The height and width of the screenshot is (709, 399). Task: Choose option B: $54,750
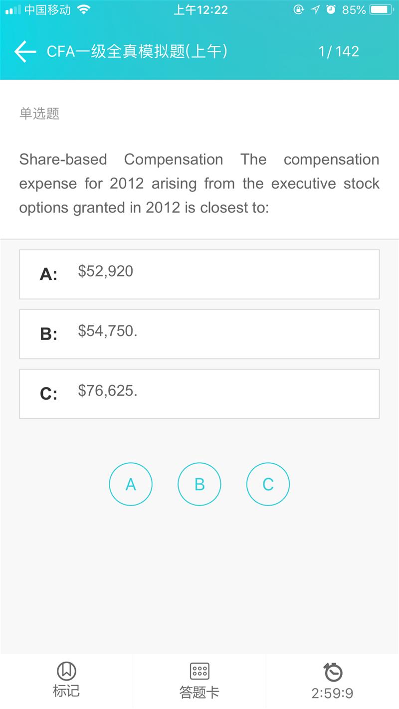click(199, 334)
